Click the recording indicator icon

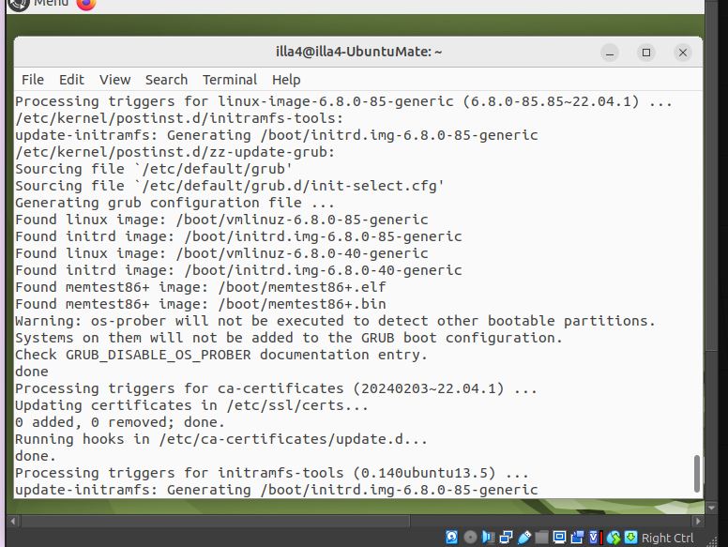[x=577, y=538]
